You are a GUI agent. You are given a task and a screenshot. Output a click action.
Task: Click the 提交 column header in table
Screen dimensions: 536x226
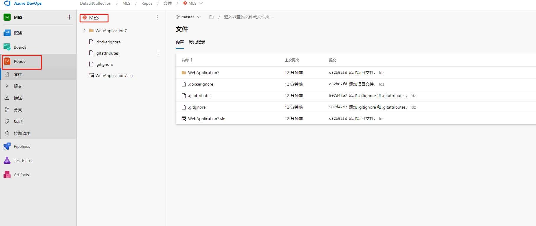[x=333, y=60]
